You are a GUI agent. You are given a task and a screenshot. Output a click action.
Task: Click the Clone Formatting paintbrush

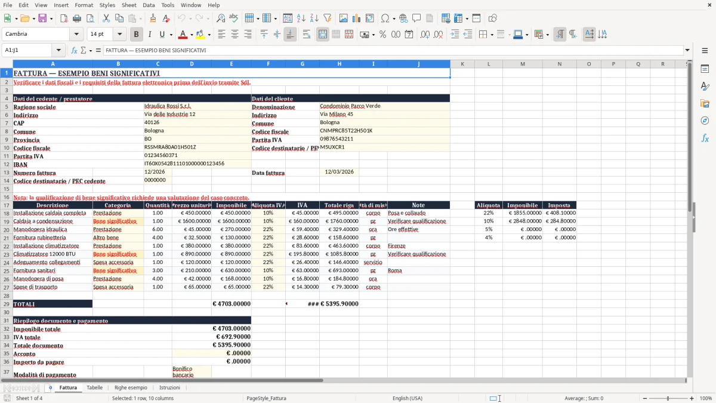(x=153, y=19)
